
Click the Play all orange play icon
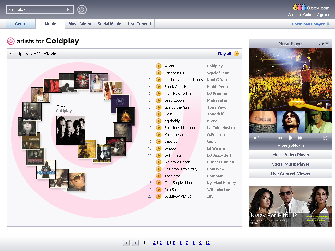(236, 54)
